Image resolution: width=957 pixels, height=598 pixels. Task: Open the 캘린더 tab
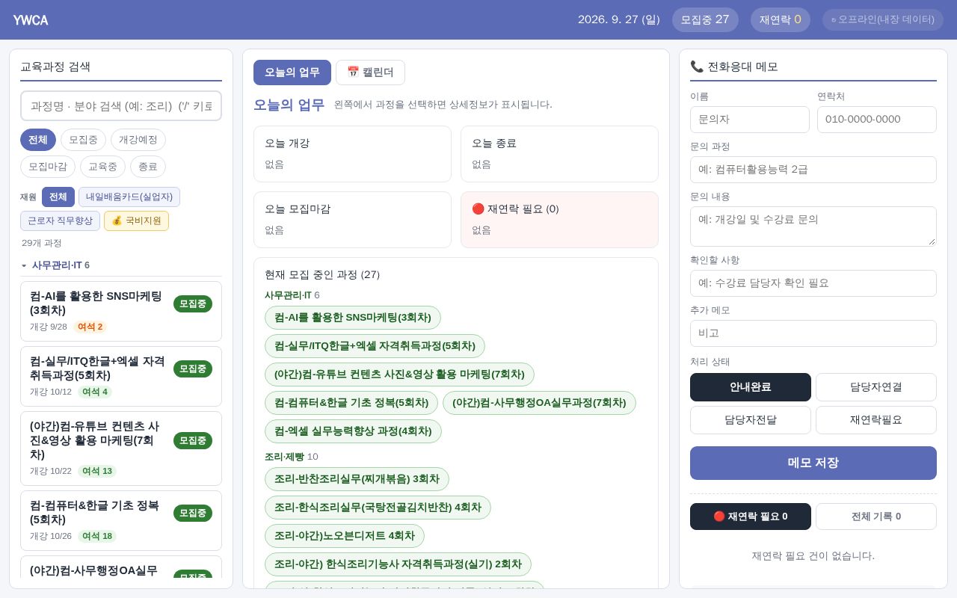pos(370,73)
